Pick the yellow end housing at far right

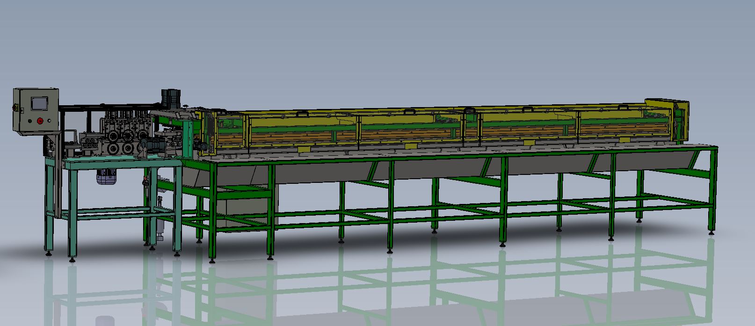click(667, 120)
